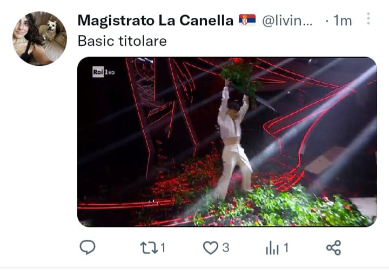Open profile picture of Magistrato La Canella
Viewport: 389px width, 270px height.
(39, 38)
